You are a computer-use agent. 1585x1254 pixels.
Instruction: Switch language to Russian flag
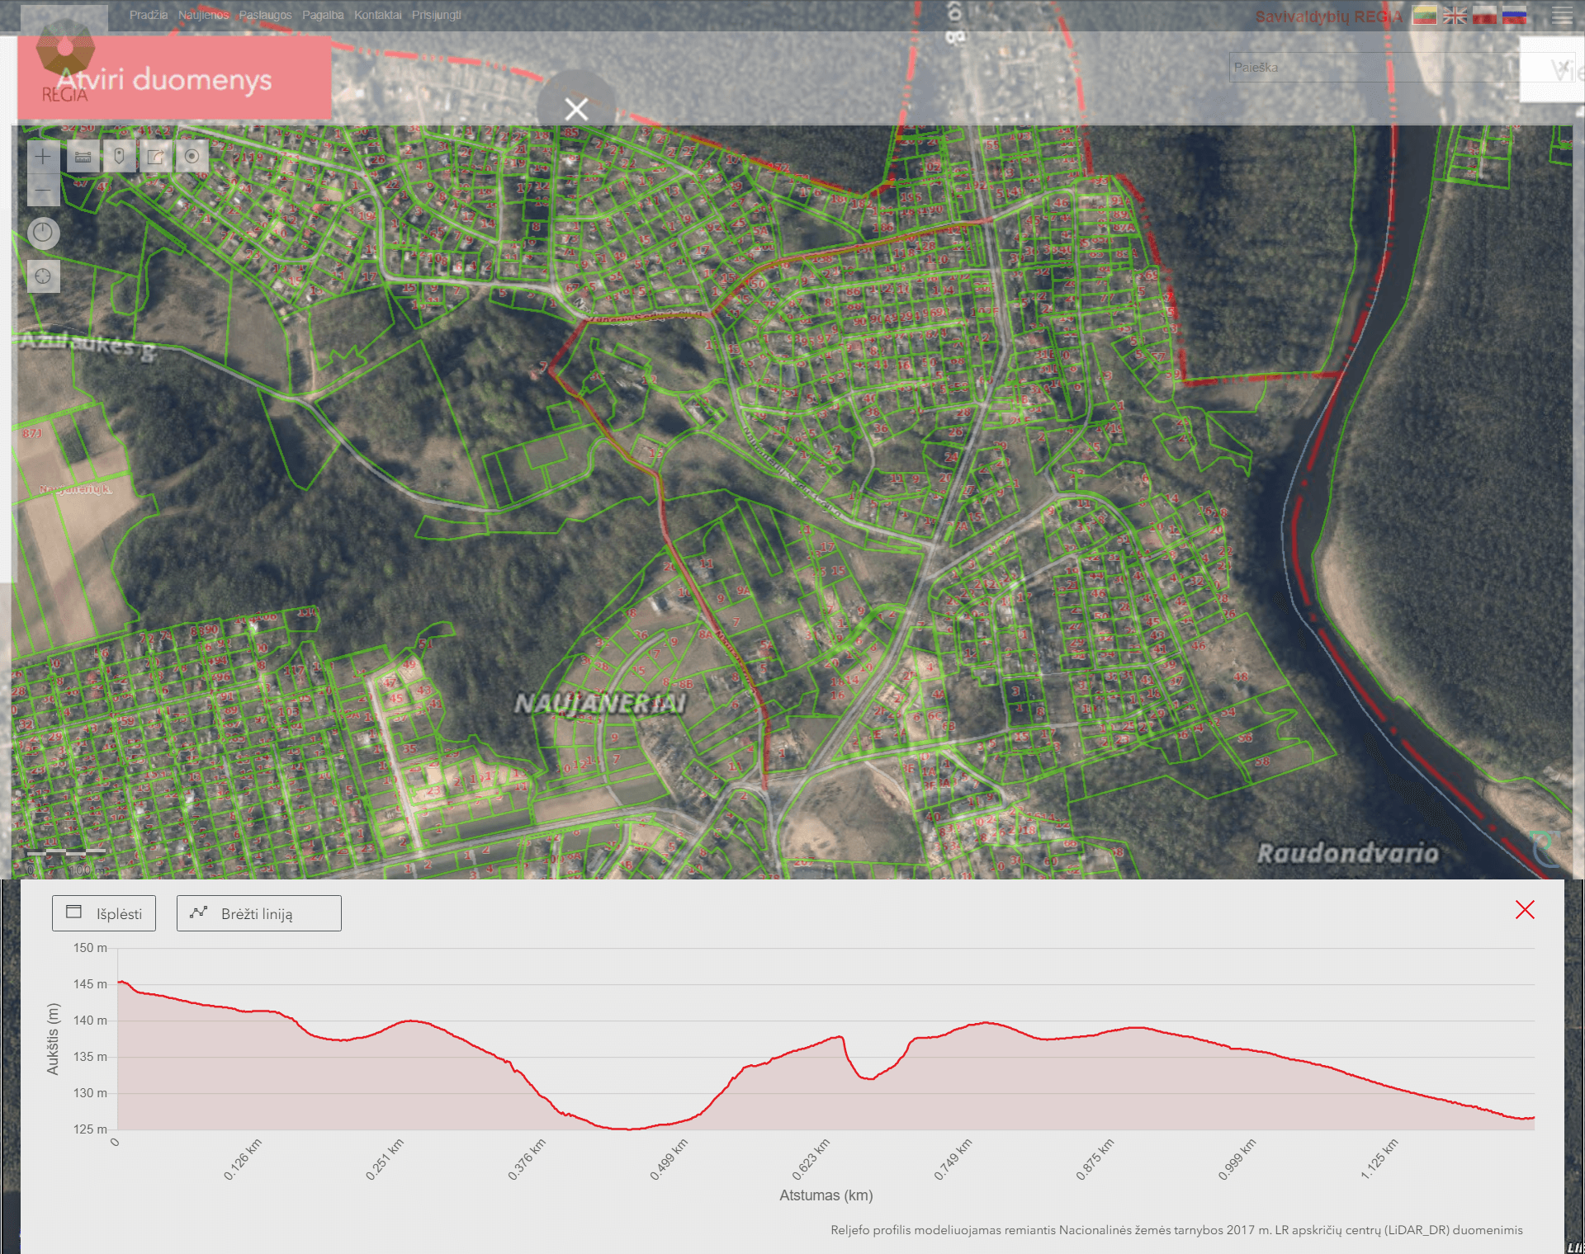click(x=1514, y=16)
